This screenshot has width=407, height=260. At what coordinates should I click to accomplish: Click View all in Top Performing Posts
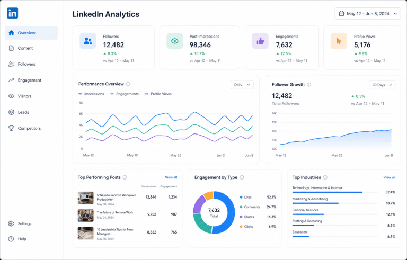coord(171,177)
